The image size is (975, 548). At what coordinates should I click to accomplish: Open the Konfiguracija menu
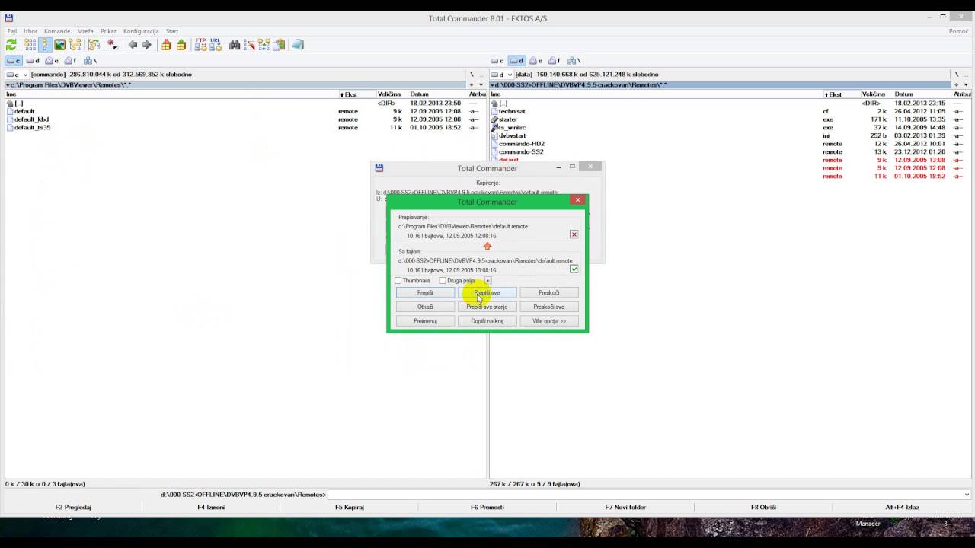(141, 31)
